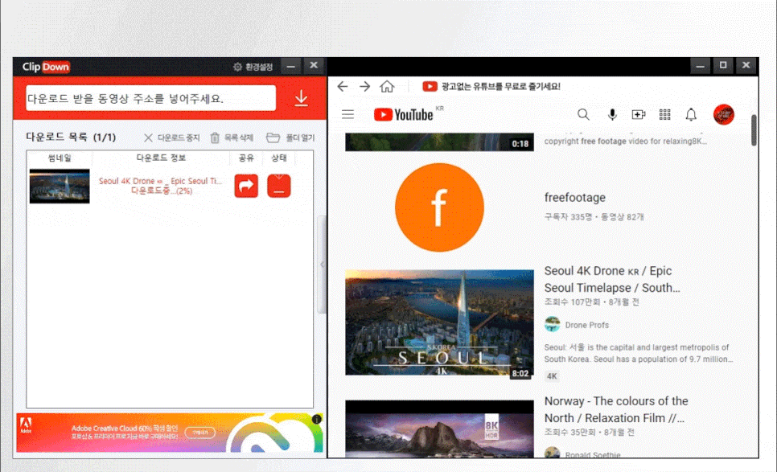Open the Seoul 4K Drone video title
777x472 pixels.
click(612, 279)
